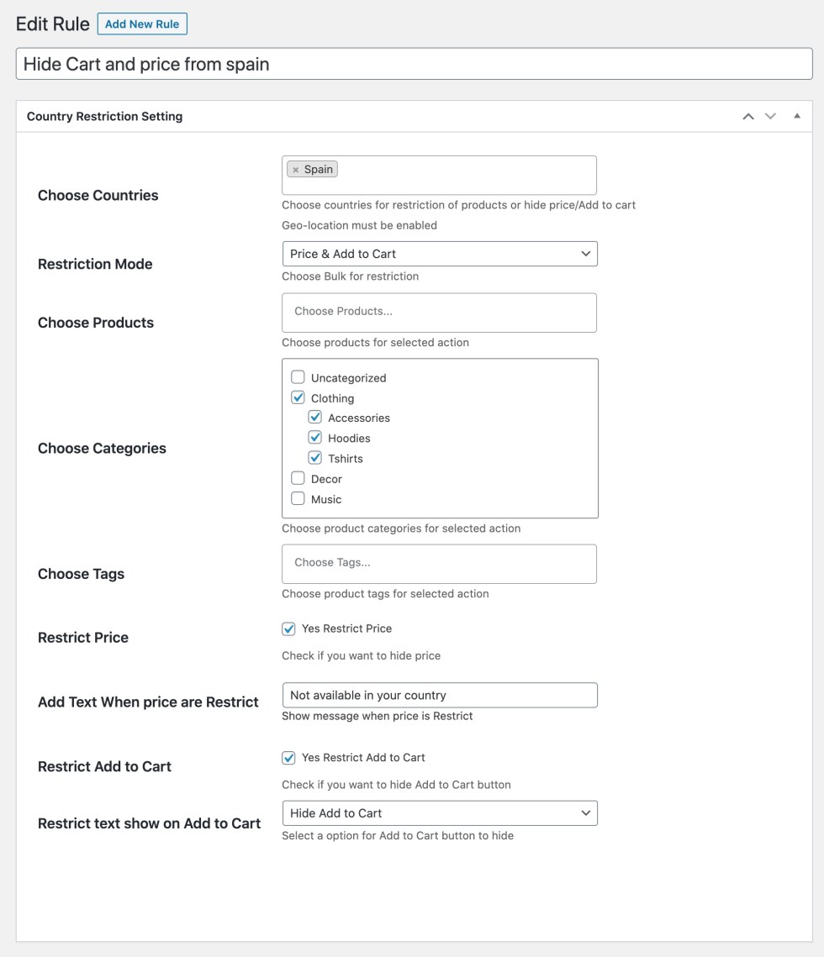The width and height of the screenshot is (824, 957).
Task: Click the Choose Products search field
Action: click(439, 312)
